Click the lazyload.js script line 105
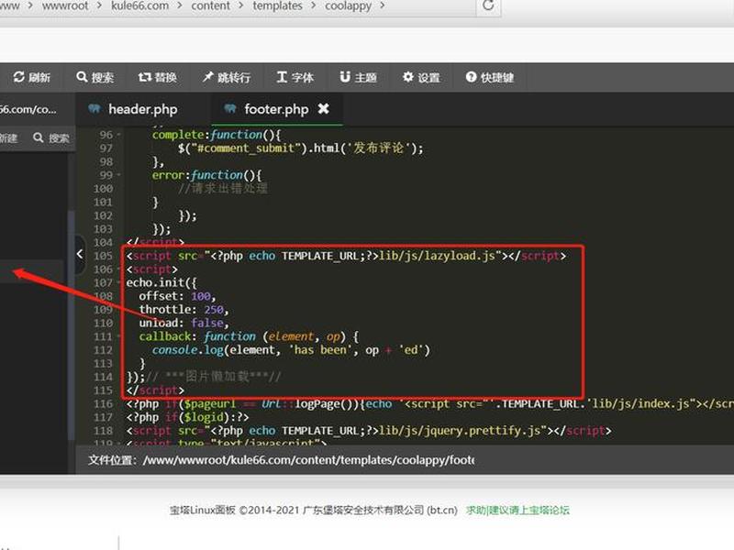The height and width of the screenshot is (550, 734). coord(346,256)
